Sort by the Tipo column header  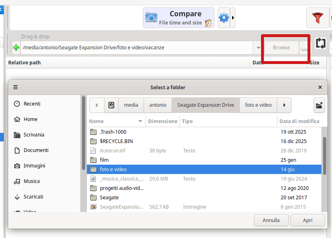pos(228,121)
